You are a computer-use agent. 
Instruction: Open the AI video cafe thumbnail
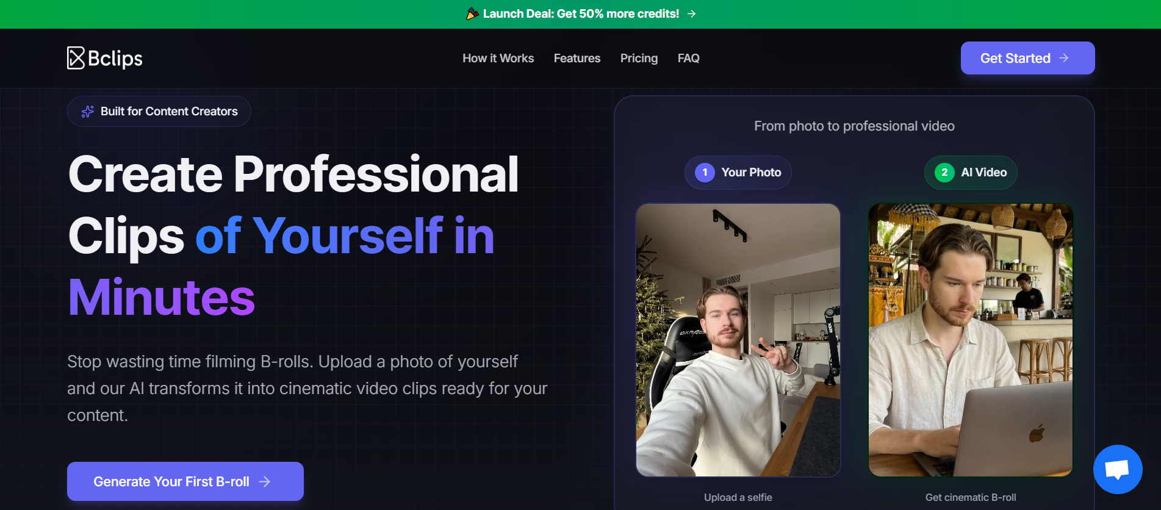971,340
